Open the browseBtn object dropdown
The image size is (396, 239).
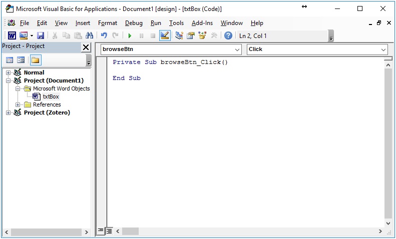237,49
